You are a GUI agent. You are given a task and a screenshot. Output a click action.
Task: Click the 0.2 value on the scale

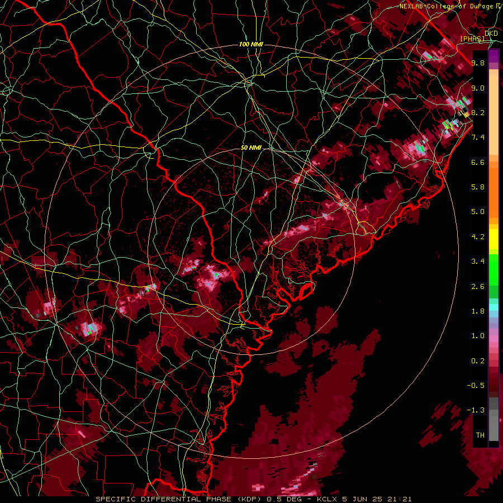(478, 361)
